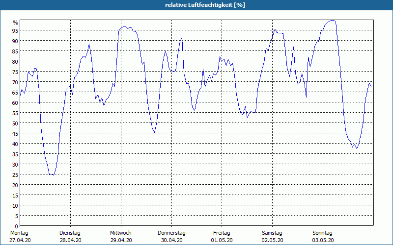
Task: Click the Wednesday afternoon trough near 45%
Action: click(155, 132)
